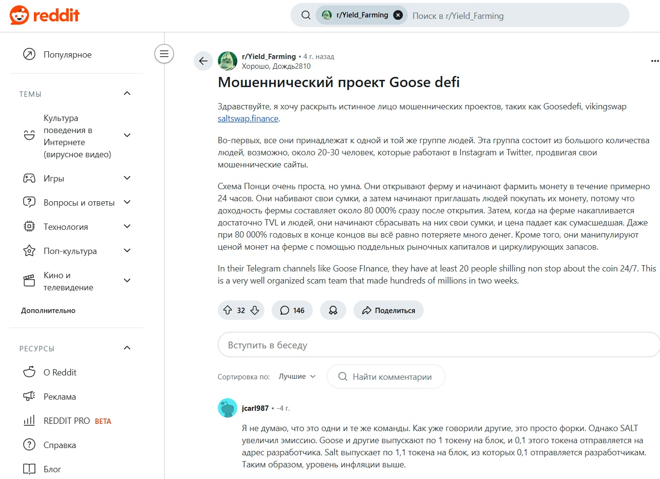Image resolution: width=660 pixels, height=479 pixels.
Task: Click the Культура поведения smiley icon
Action: 30,135
